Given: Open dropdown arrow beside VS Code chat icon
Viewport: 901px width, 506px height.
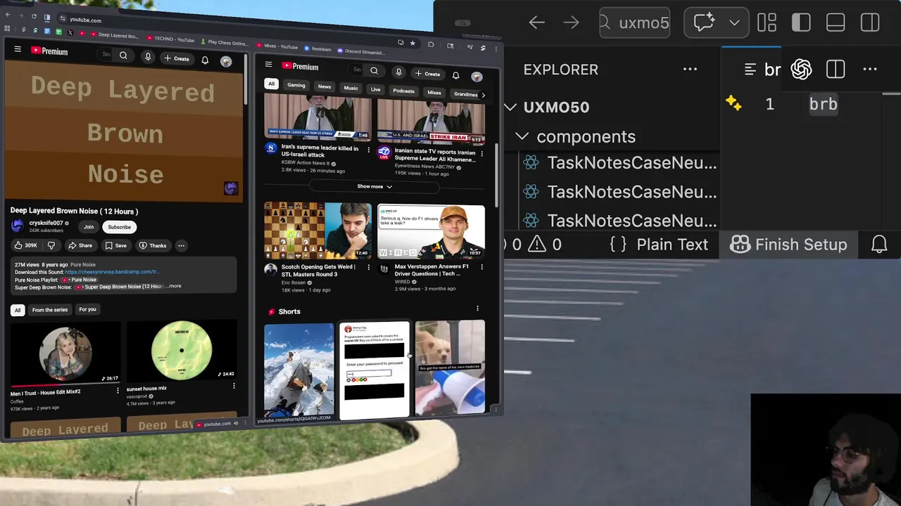Looking at the screenshot, I should click(x=734, y=22).
